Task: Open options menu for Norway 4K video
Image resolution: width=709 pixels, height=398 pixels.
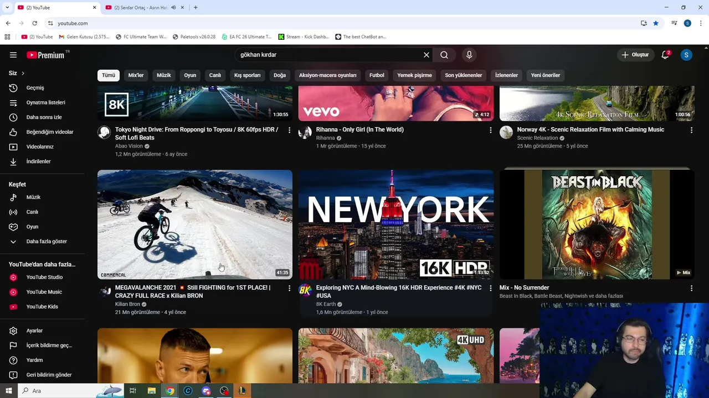Action: (x=691, y=130)
